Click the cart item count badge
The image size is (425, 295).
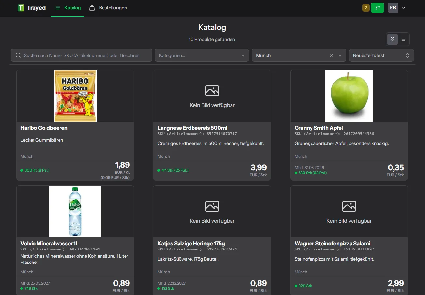tap(366, 8)
